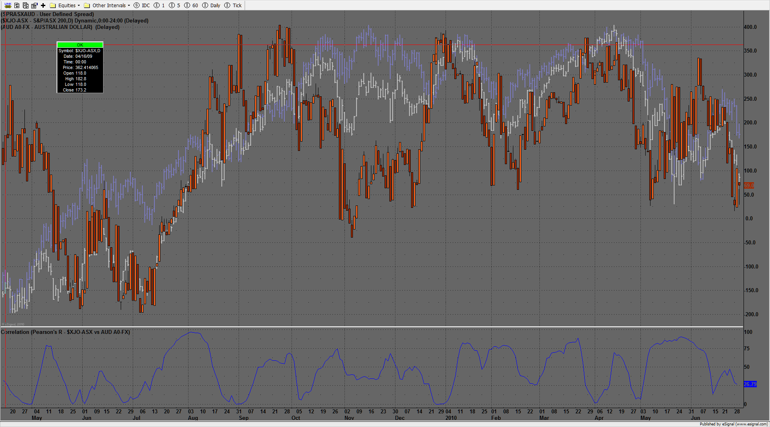This screenshot has width=770, height=427.
Task: Click the Equities folder icon
Action: [x=53, y=6]
